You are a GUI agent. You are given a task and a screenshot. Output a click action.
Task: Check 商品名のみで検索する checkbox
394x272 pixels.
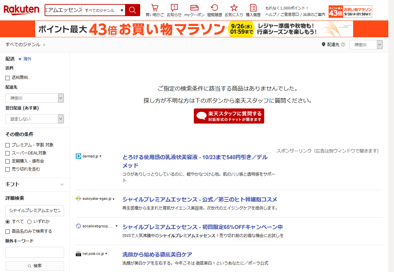click(x=7, y=231)
